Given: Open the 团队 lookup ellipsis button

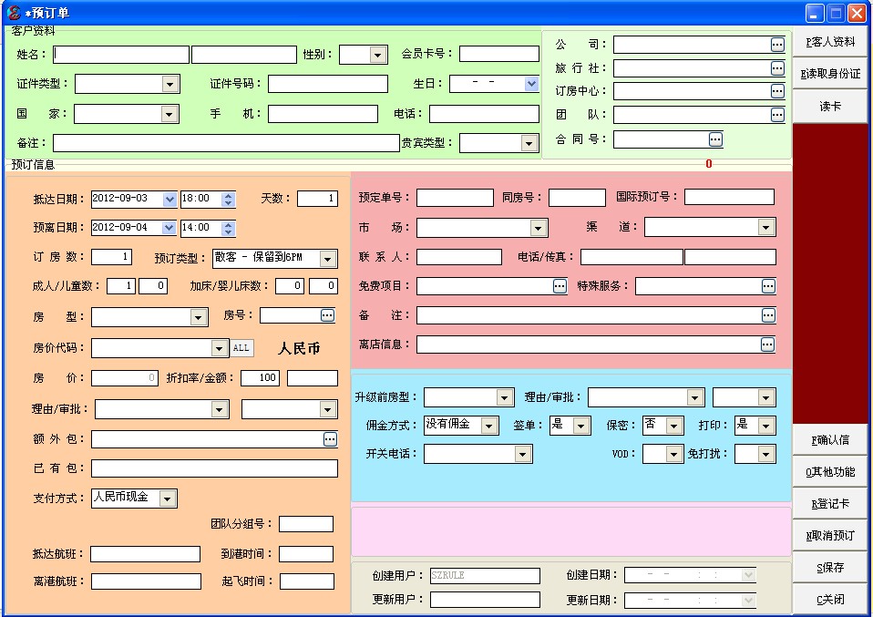Looking at the screenshot, I should pos(776,115).
